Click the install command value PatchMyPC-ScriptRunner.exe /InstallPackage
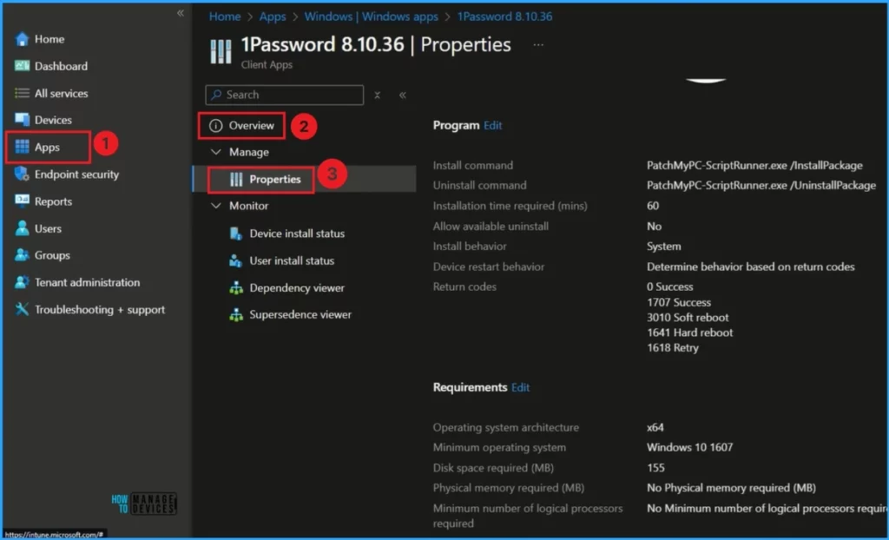This screenshot has height=540, width=889. (754, 165)
